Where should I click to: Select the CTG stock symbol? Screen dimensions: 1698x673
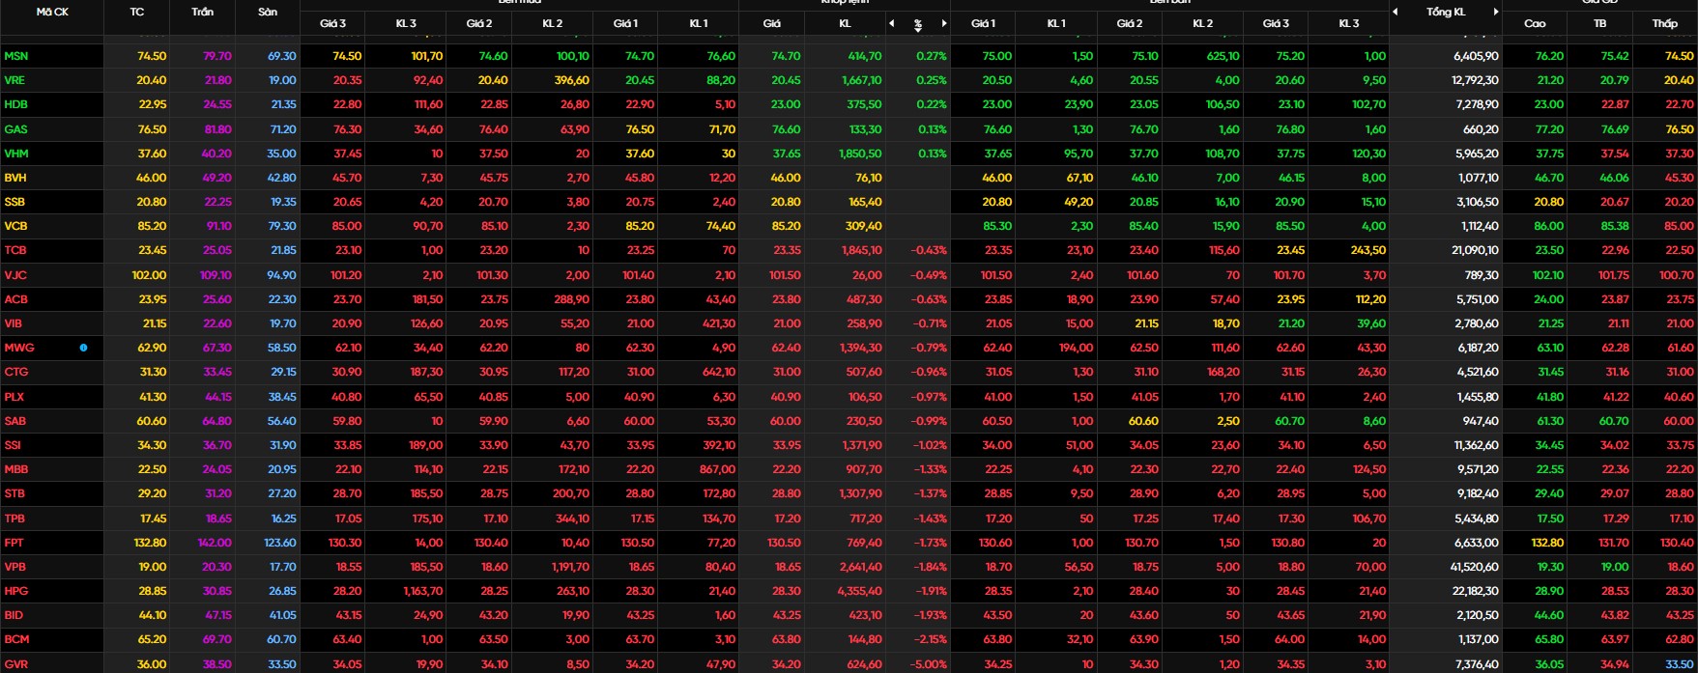coord(16,372)
